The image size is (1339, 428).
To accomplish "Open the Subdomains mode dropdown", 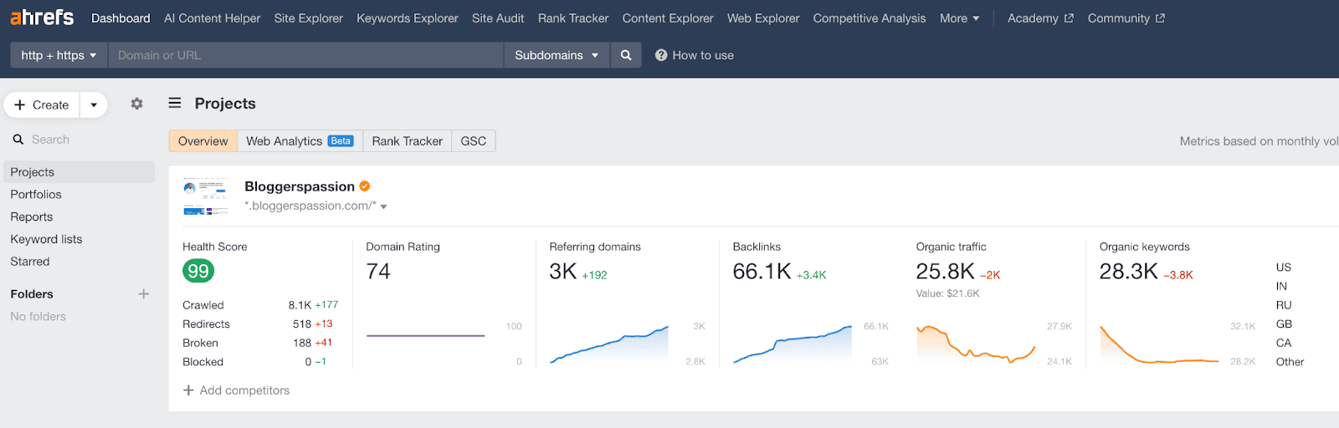I will point(557,55).
